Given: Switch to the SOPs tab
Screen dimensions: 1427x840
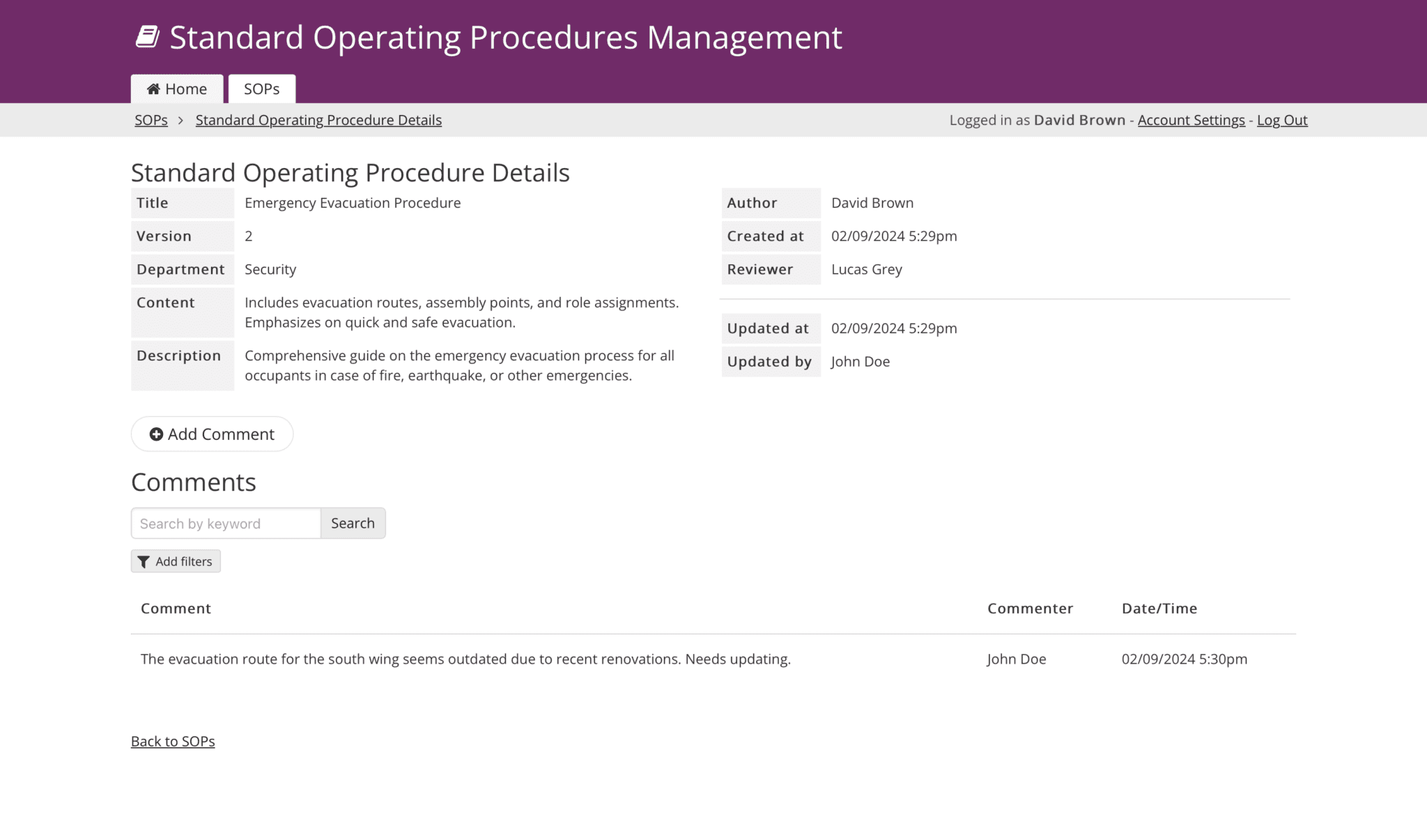Looking at the screenshot, I should point(261,89).
